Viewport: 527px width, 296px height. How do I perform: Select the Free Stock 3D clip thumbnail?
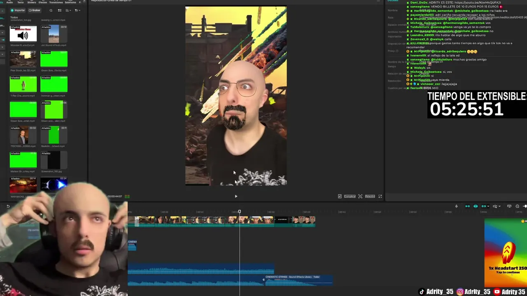[23, 59]
